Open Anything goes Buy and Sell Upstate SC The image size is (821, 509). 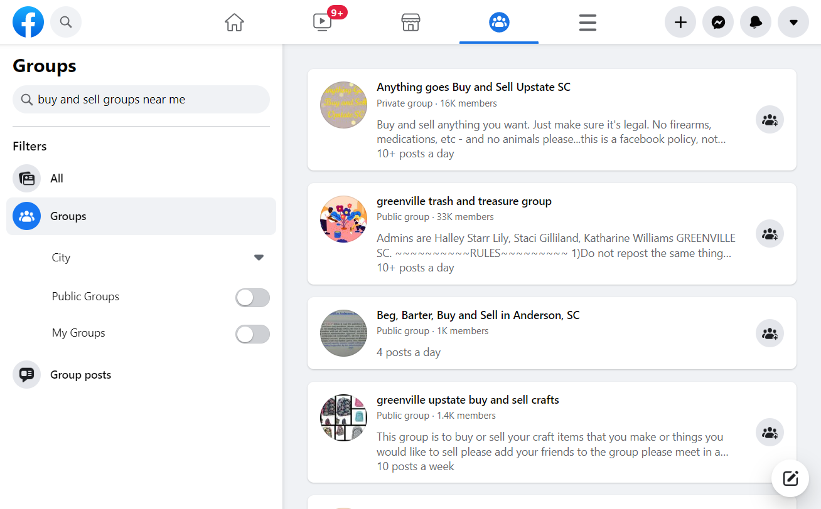[x=473, y=87]
